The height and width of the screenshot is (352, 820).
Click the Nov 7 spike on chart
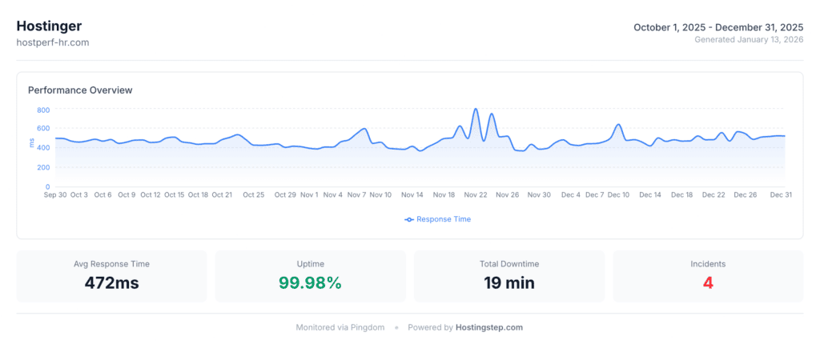click(365, 129)
